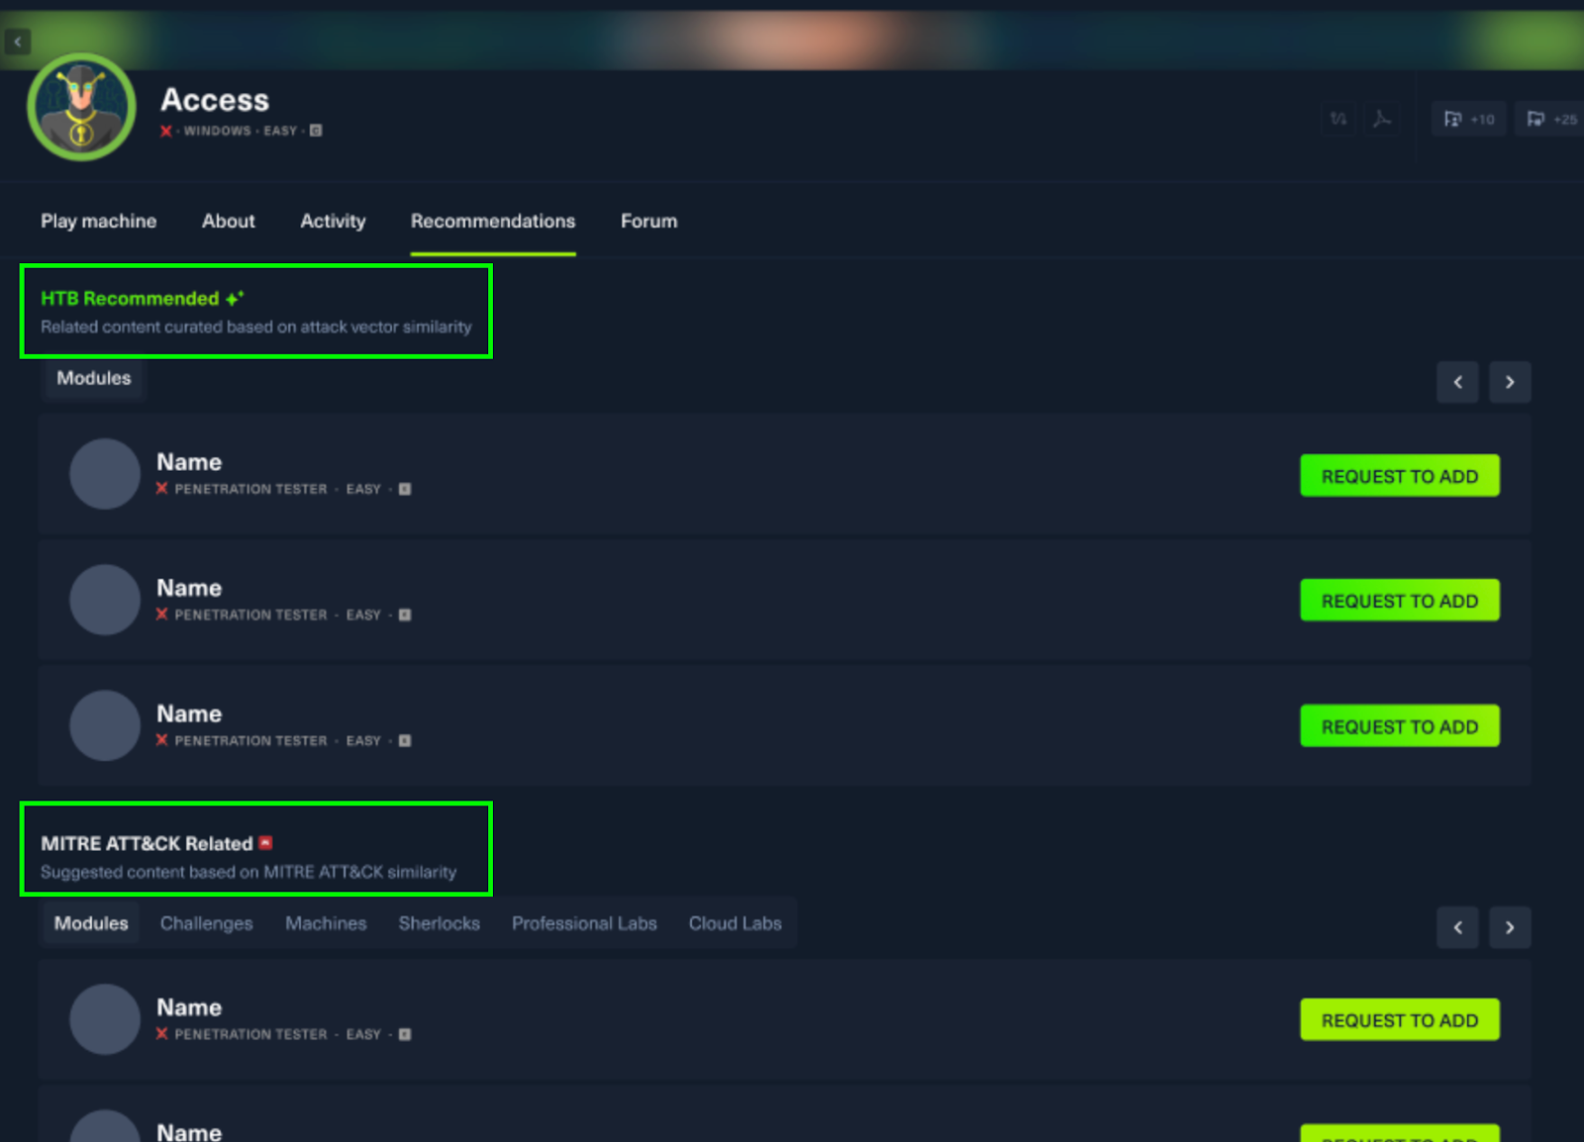Select the Cloud Labs category tab
The height and width of the screenshot is (1142, 1584).
point(735,923)
